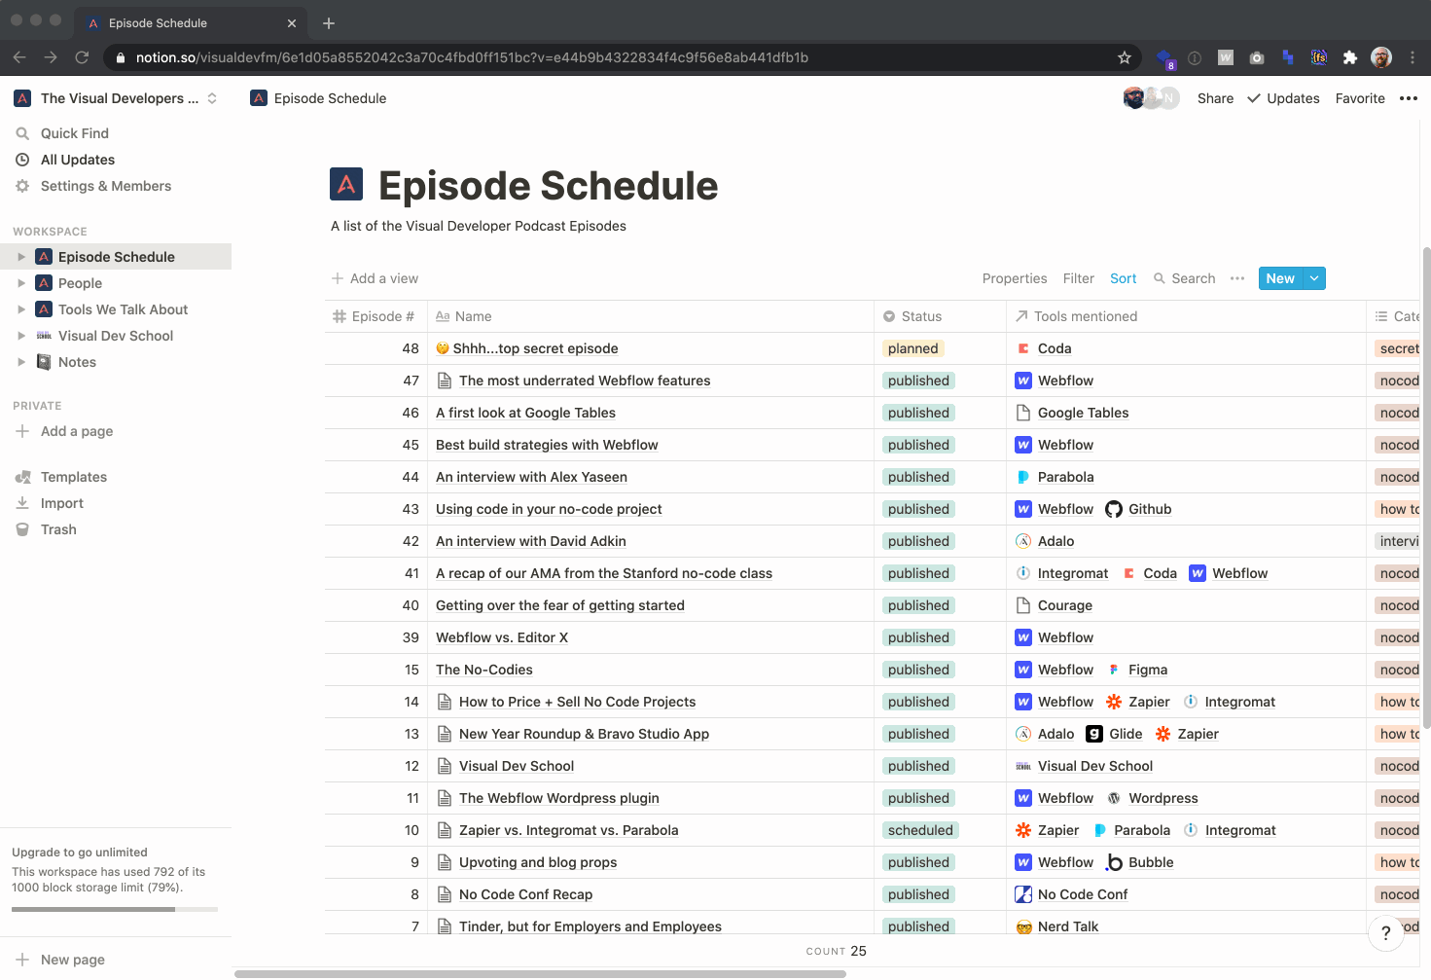
Task: Click the horizontal scrollbar at bottom
Action: [x=540, y=973]
